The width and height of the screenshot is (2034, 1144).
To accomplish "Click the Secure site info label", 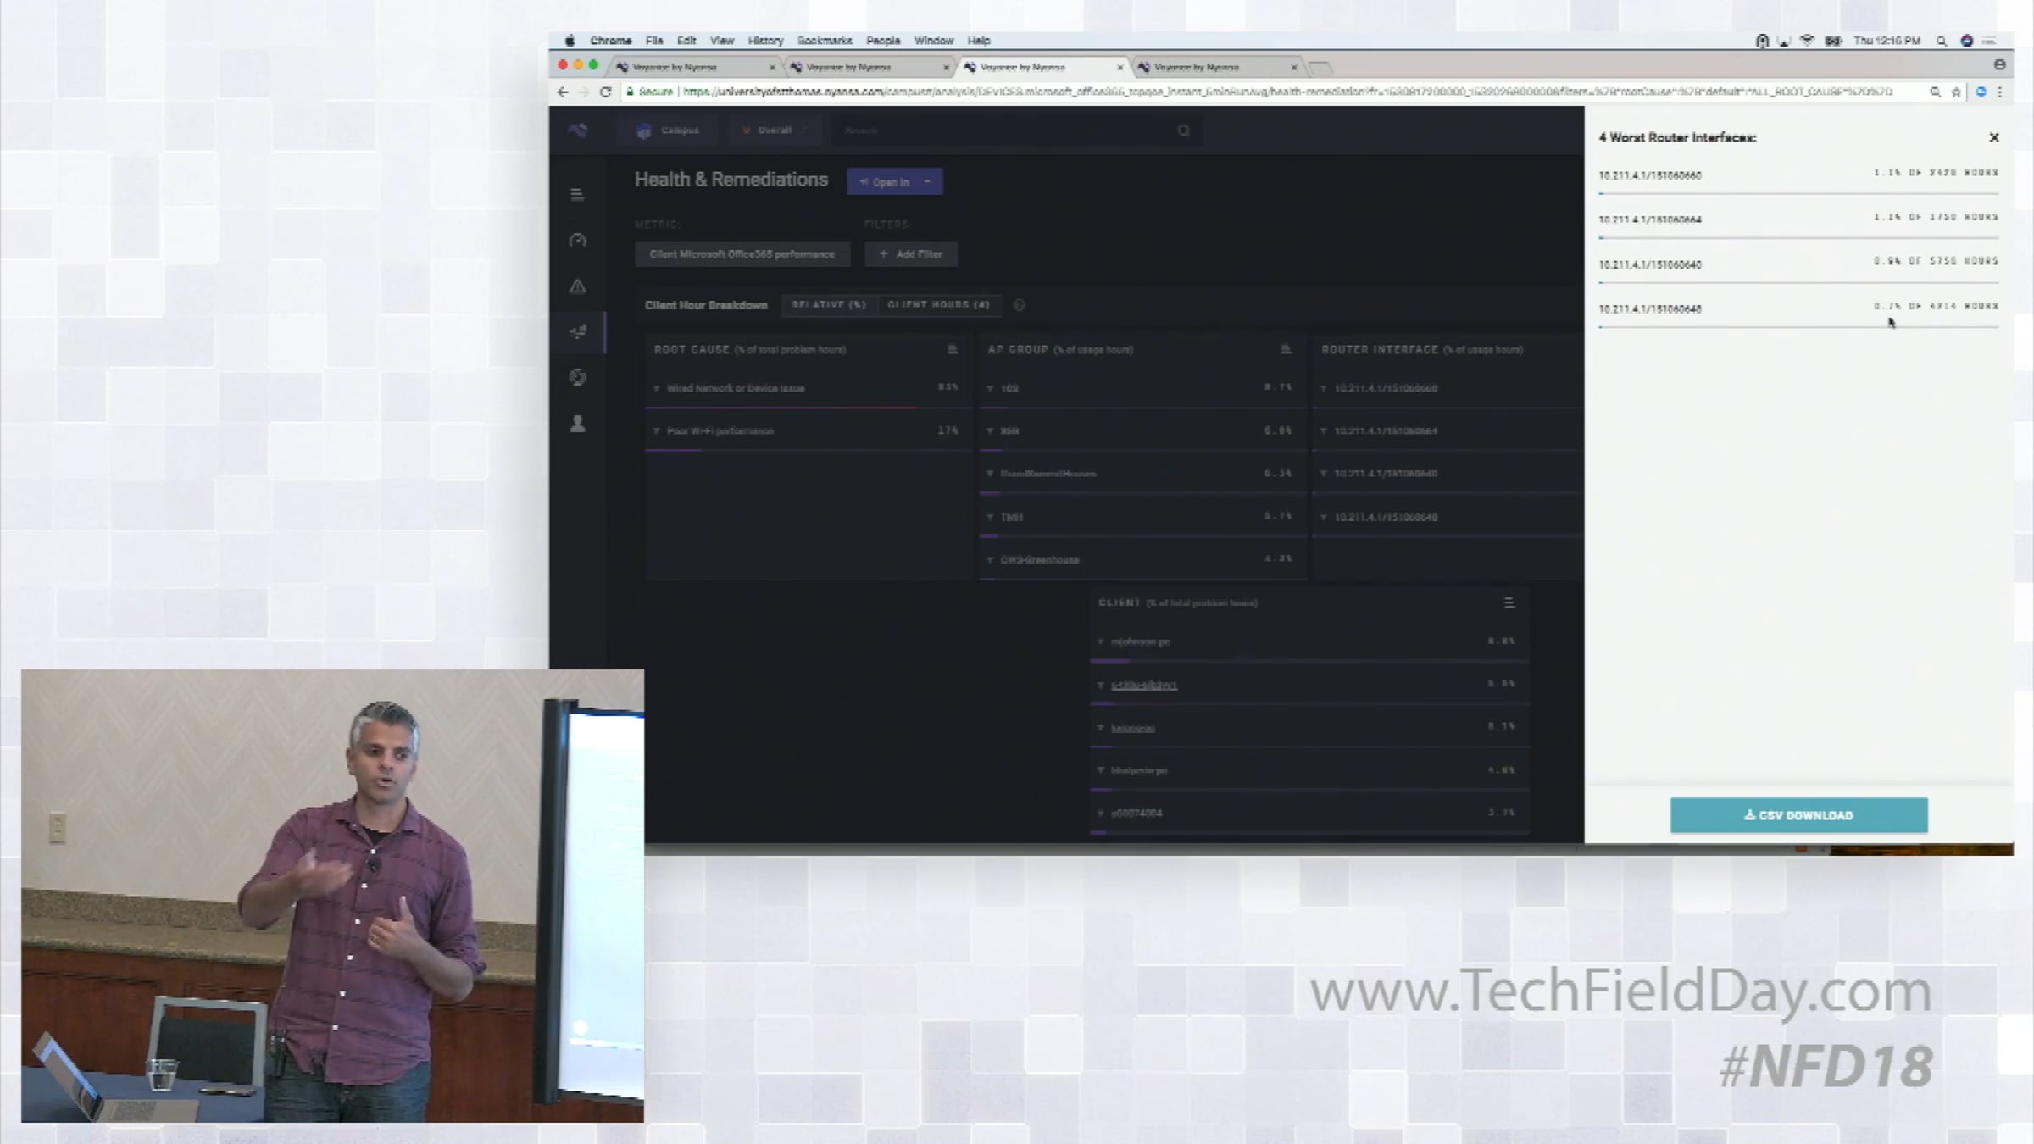I will click(649, 92).
